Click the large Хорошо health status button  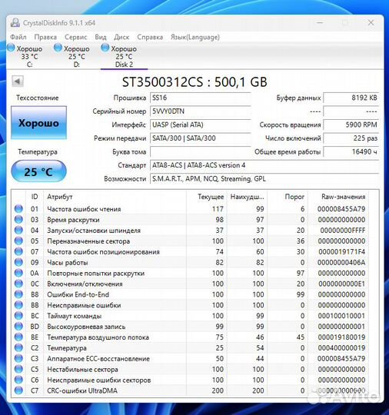[38, 123]
